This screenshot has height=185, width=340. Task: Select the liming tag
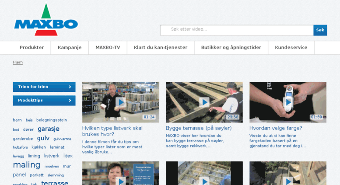point(34,156)
